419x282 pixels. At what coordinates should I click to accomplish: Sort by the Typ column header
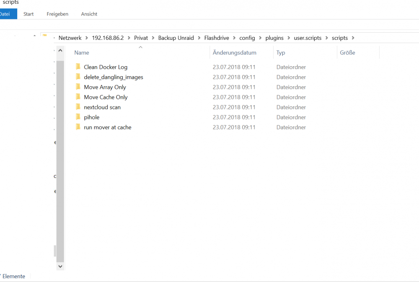pos(281,53)
